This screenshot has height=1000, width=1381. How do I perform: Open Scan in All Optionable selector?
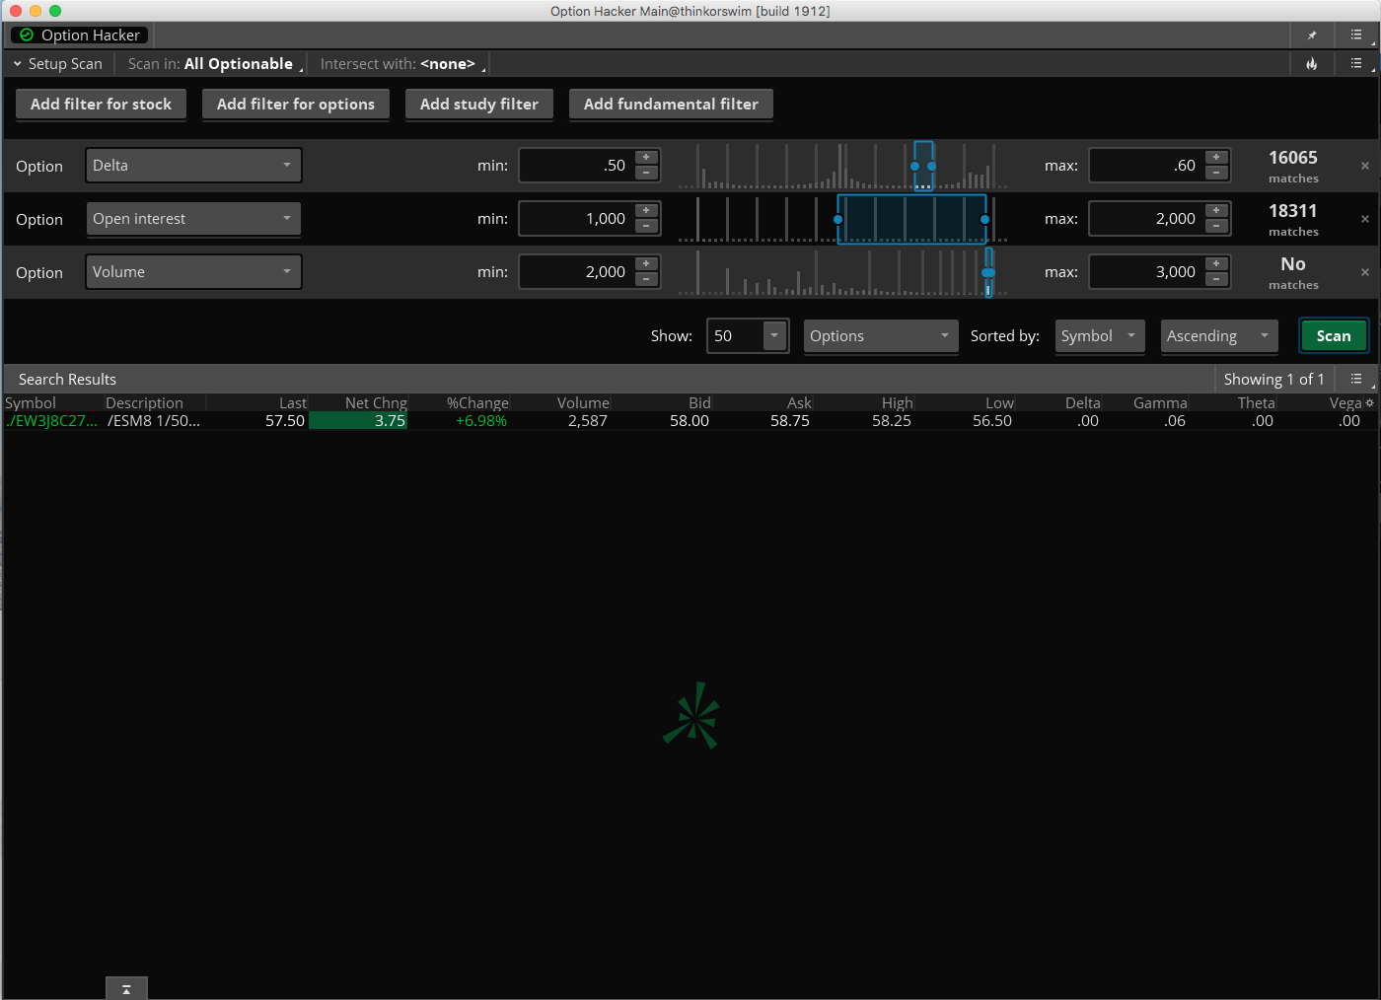(x=216, y=64)
